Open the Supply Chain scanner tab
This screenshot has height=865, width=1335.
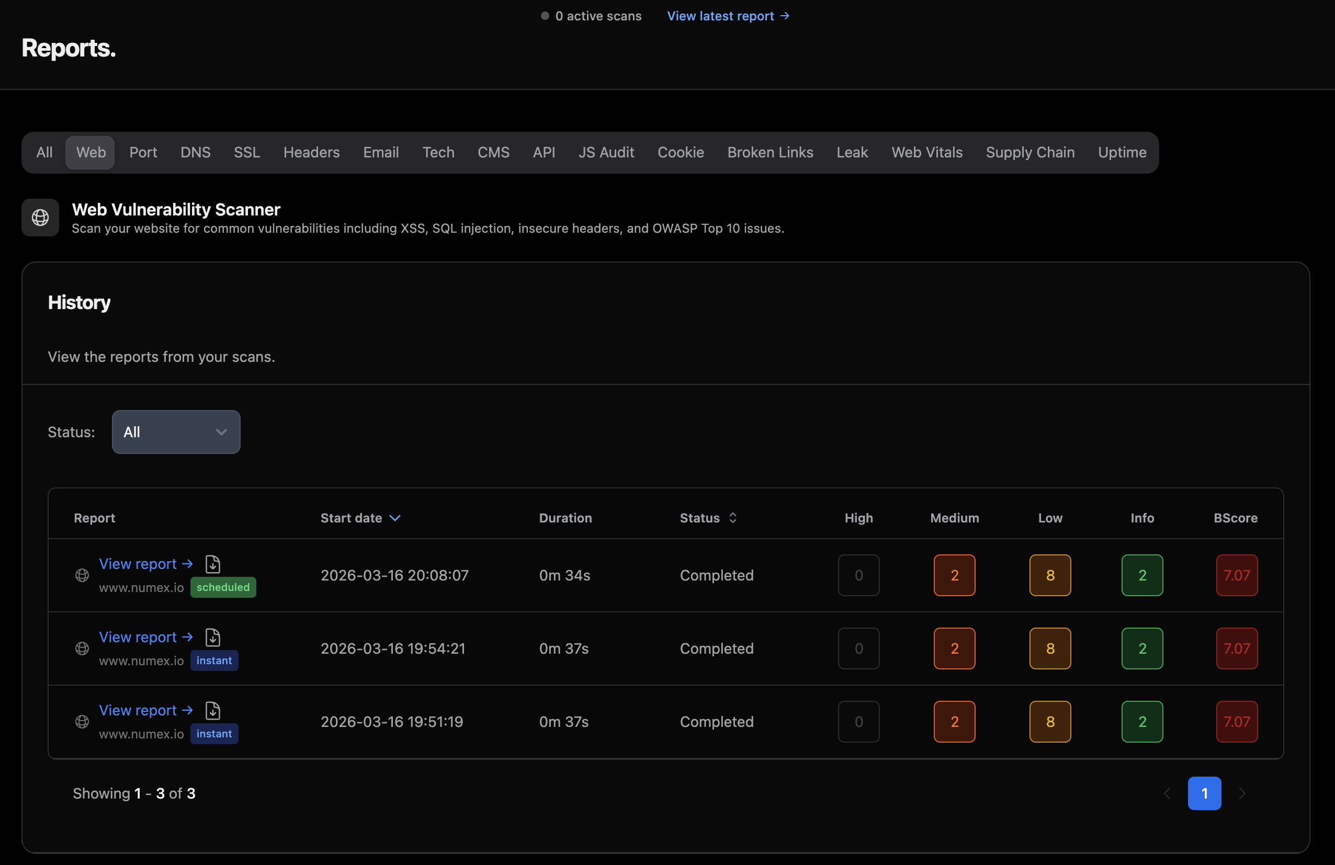[1031, 152]
